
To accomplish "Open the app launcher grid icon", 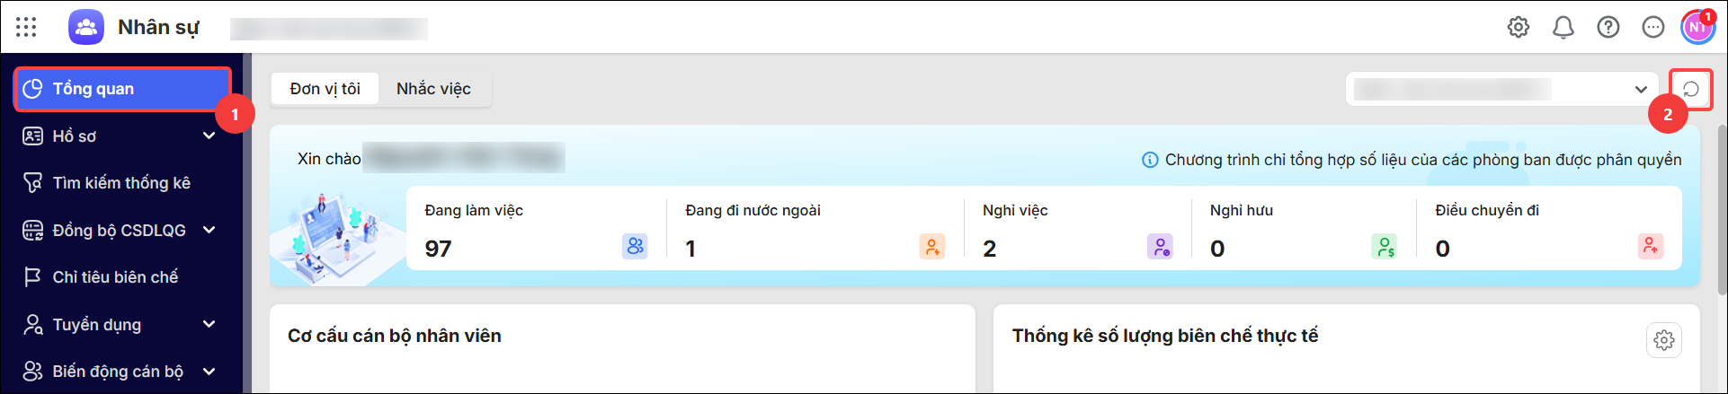I will pyautogui.click(x=26, y=27).
